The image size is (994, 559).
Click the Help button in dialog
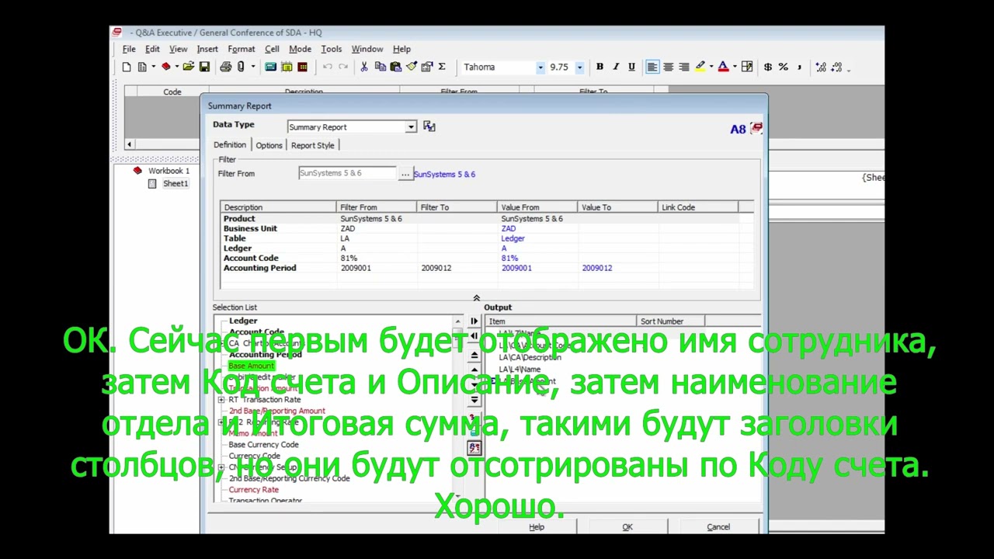click(537, 527)
